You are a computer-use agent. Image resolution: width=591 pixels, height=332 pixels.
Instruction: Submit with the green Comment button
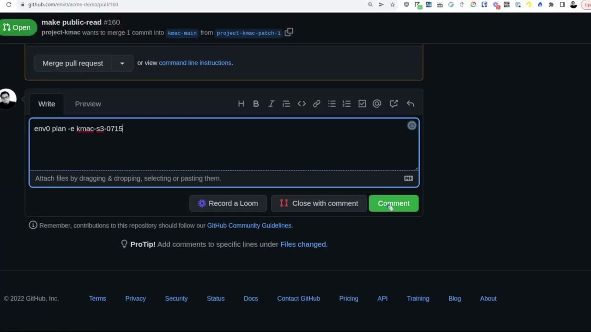click(x=393, y=203)
